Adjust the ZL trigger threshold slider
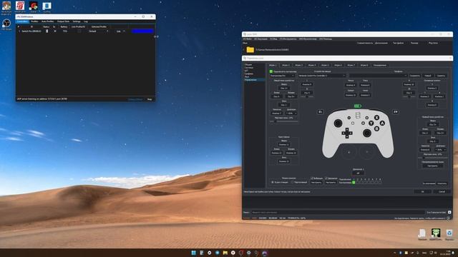This screenshot has height=257, width=458. [x=307, y=97]
